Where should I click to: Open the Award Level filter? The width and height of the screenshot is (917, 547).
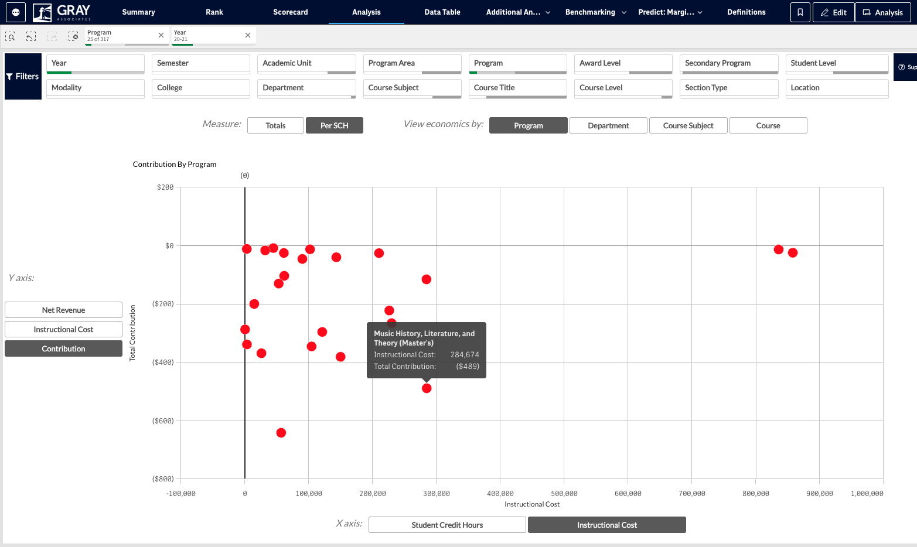pyautogui.click(x=623, y=64)
